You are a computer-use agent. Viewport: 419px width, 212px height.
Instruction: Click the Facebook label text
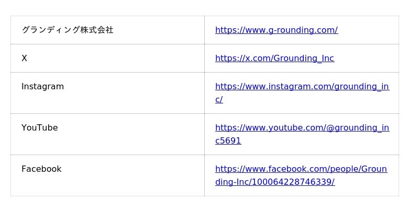click(x=41, y=169)
